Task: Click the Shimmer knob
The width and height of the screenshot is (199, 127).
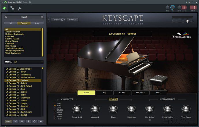Action: click(x=131, y=109)
